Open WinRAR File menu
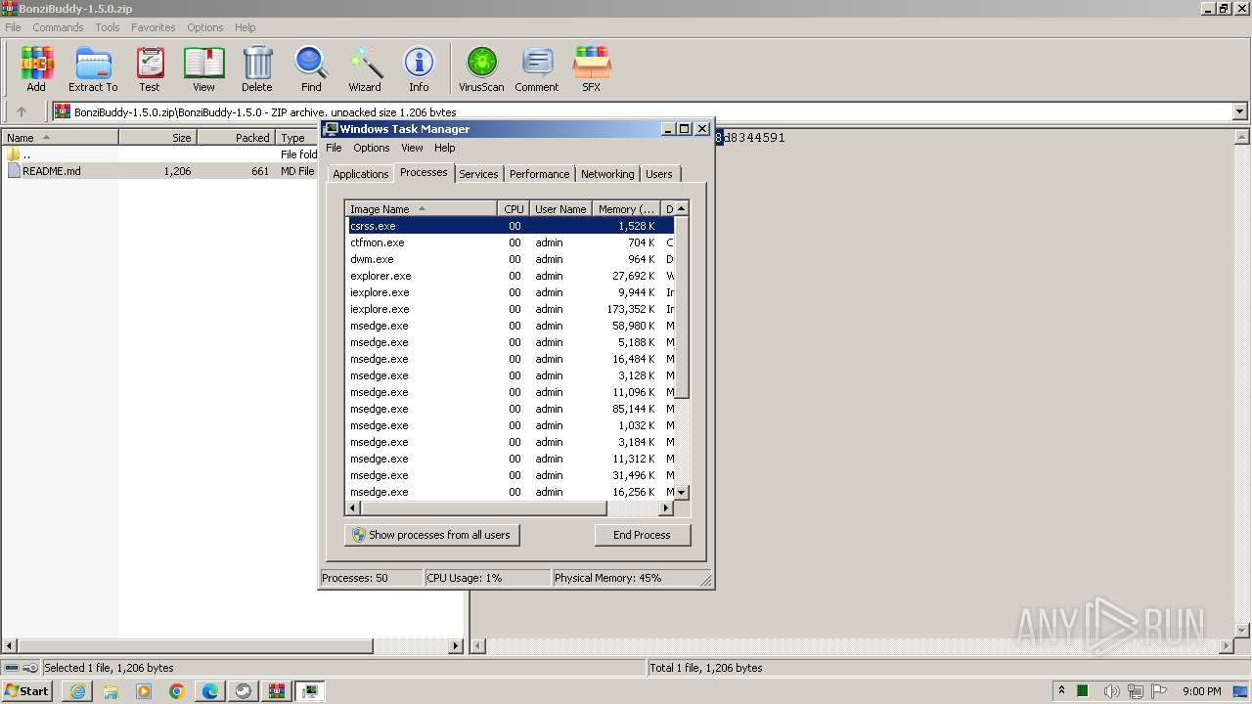The height and width of the screenshot is (704, 1252). tap(13, 27)
